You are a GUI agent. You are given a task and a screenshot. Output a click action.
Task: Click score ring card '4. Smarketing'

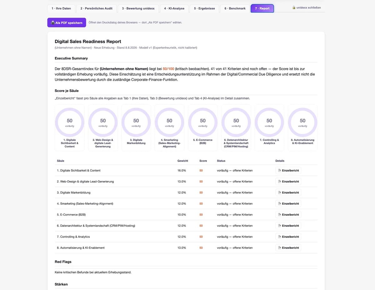pyautogui.click(x=169, y=128)
